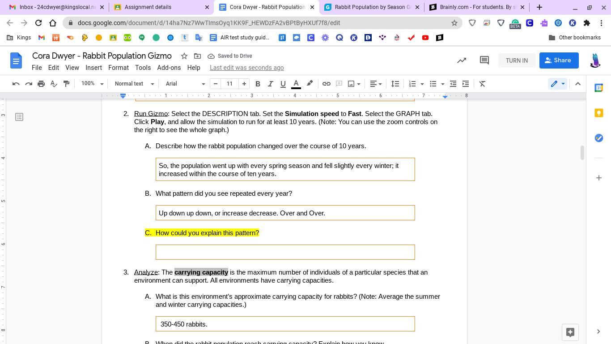Select the Paint format tool
This screenshot has width=611, height=344.
click(x=66, y=84)
